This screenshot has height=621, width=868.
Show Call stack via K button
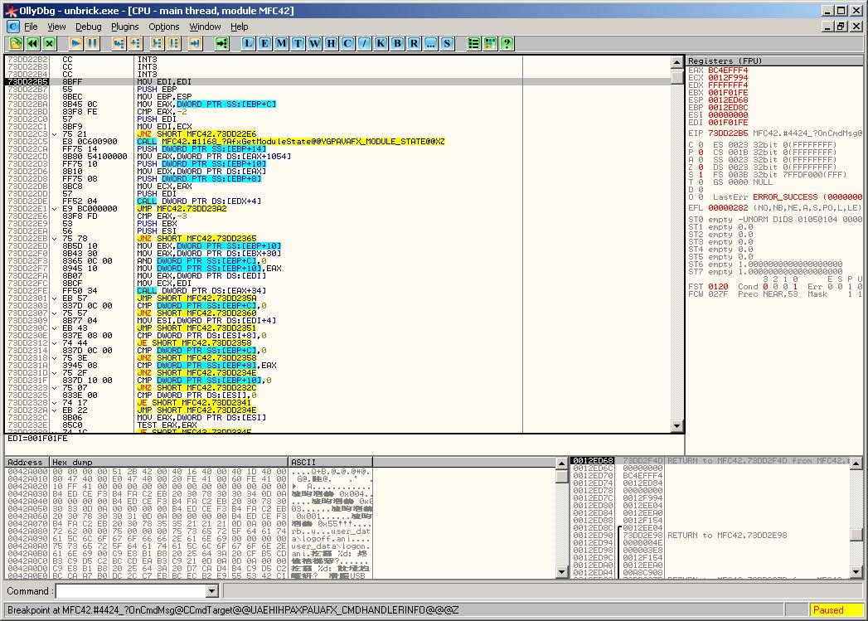tap(381, 44)
